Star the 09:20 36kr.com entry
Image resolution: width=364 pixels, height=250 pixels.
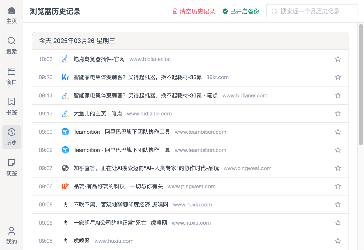tap(338, 77)
